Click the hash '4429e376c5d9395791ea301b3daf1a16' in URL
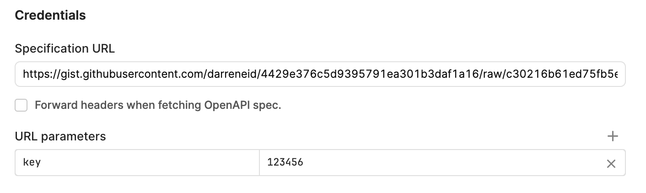The height and width of the screenshot is (193, 646). 368,74
